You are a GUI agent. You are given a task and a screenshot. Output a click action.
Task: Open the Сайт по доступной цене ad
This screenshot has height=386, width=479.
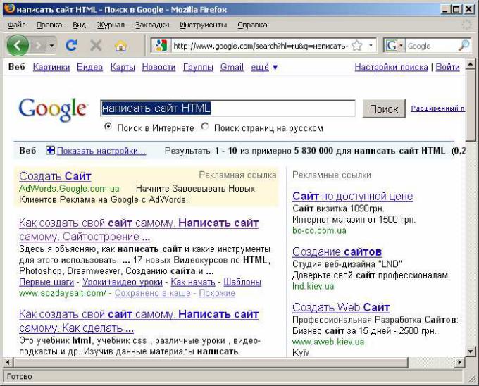point(352,196)
